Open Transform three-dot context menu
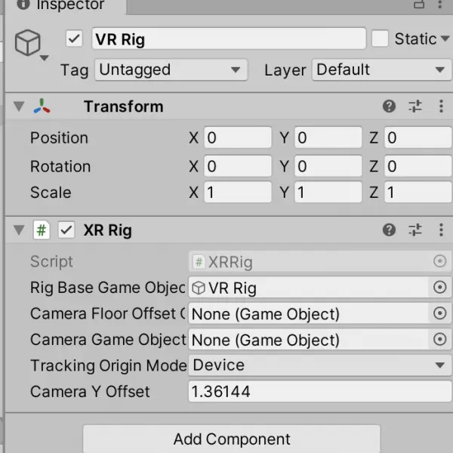 [x=441, y=106]
